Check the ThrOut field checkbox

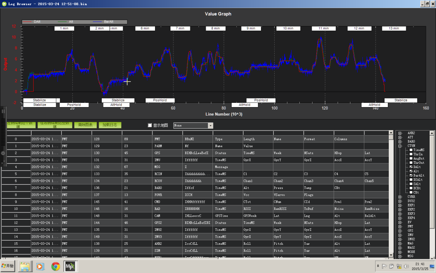pos(411,163)
